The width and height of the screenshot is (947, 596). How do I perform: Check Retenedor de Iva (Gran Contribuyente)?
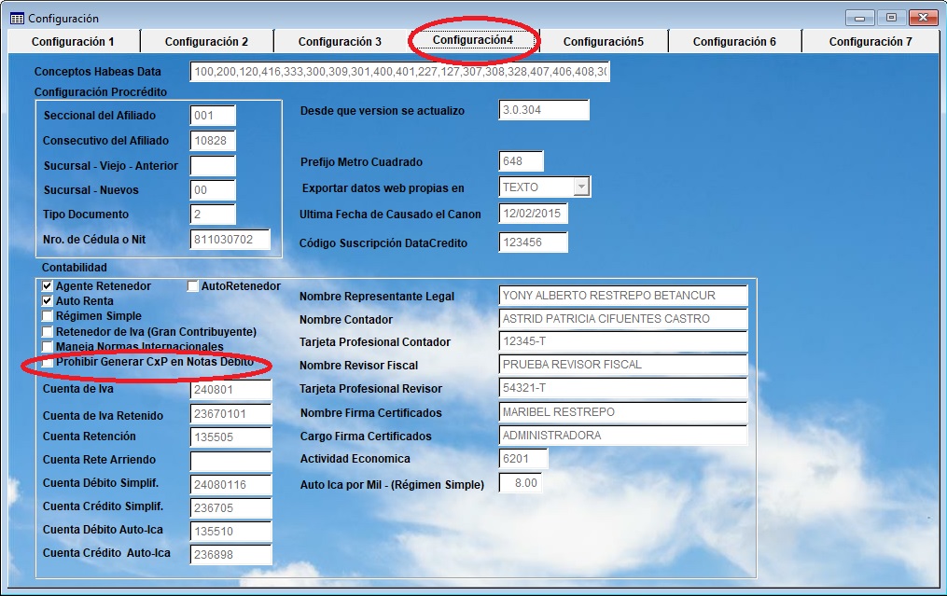point(47,331)
